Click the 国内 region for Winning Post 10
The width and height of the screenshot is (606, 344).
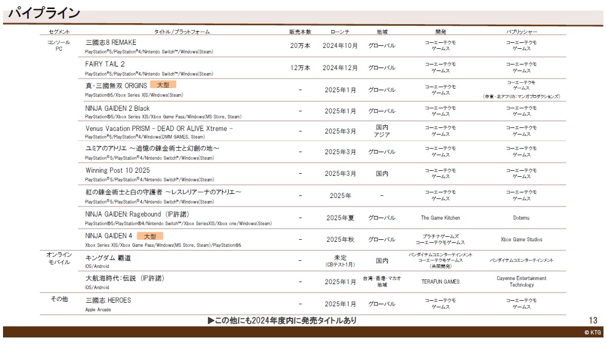tap(382, 173)
